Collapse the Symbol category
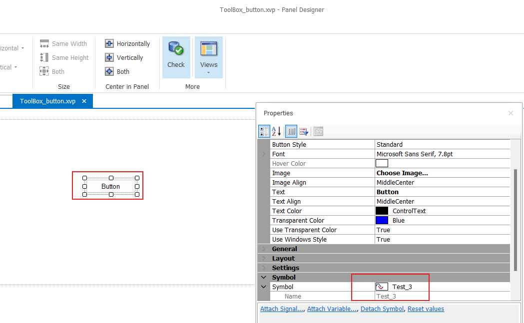Image resolution: width=524 pixels, height=323 pixels. (264, 278)
